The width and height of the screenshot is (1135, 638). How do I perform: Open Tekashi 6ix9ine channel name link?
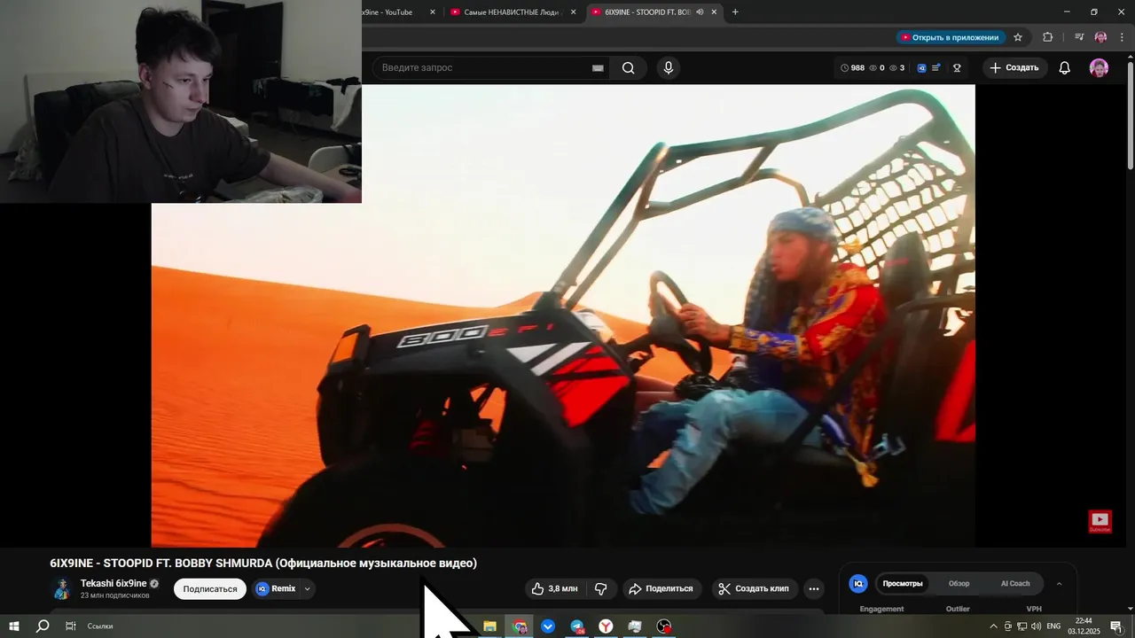(113, 583)
